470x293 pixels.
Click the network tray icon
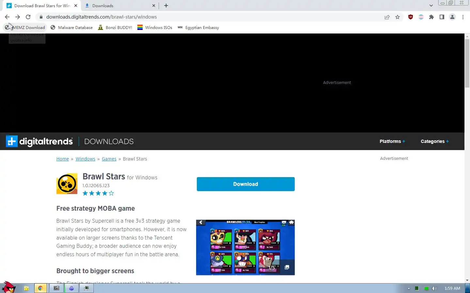(426, 288)
